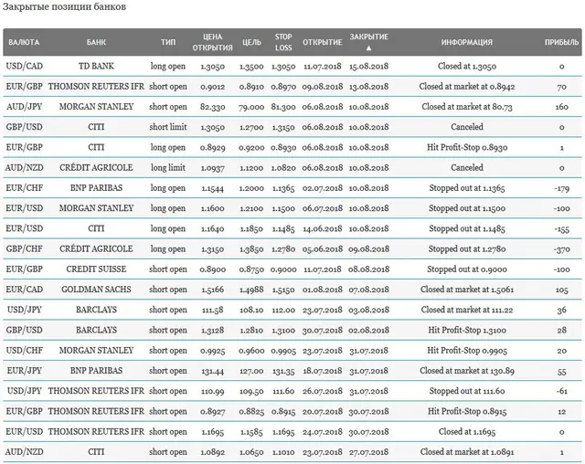Click CRÉDIT AGRICOLE in the AUD/NZD row

[96, 168]
